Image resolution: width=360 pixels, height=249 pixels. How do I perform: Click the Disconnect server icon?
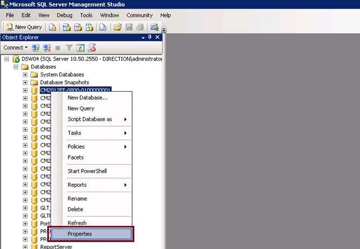pyautogui.click(x=47, y=48)
